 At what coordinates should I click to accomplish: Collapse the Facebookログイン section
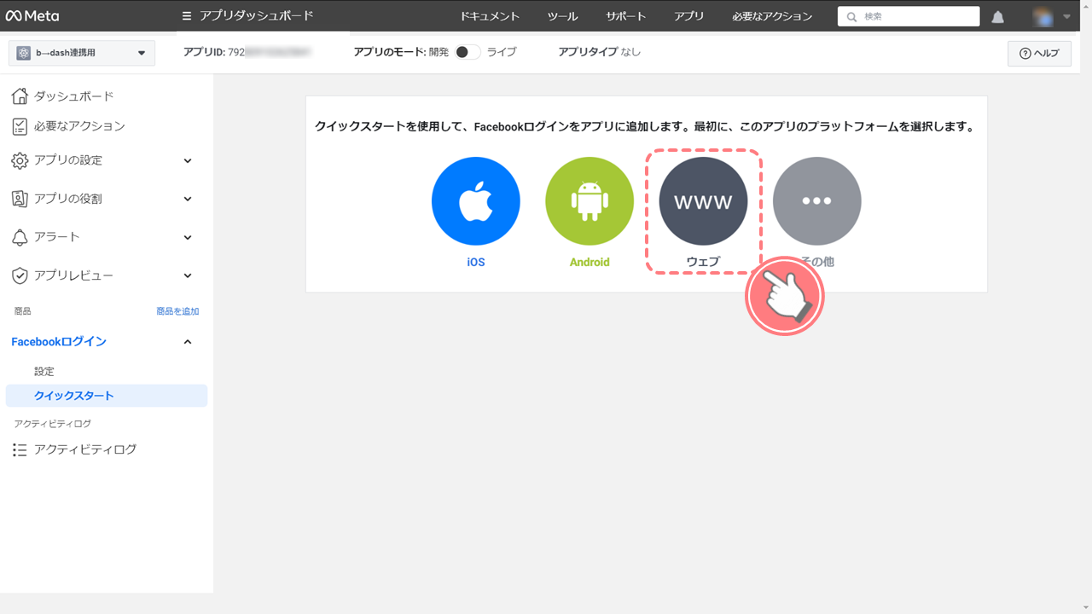pos(188,342)
